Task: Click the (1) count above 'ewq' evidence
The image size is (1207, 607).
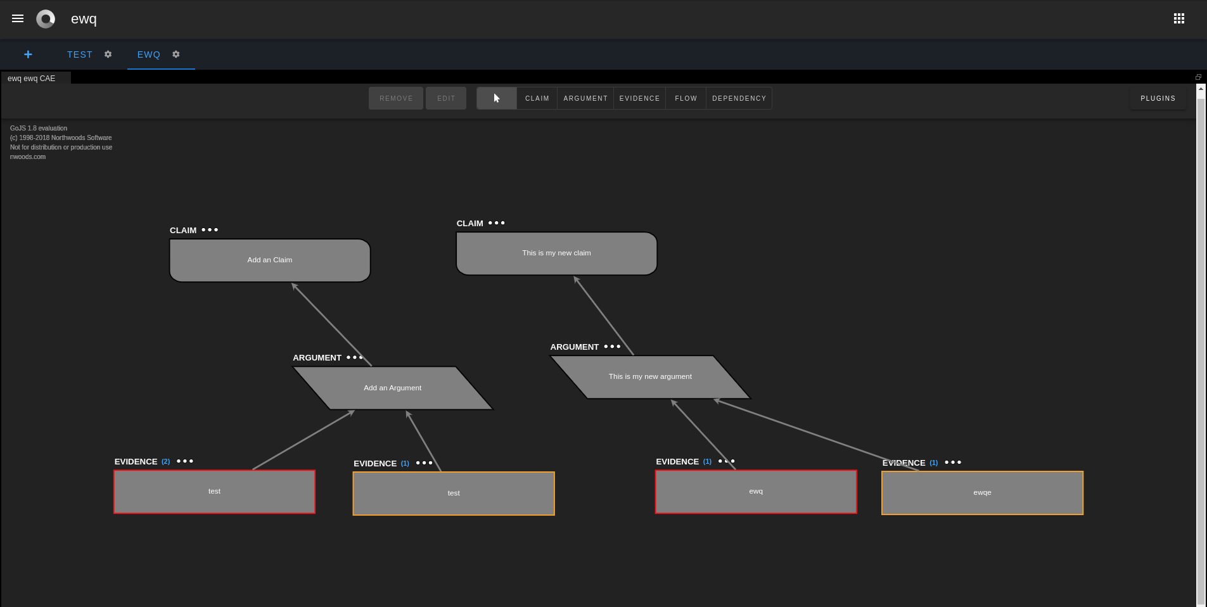Action: click(708, 462)
